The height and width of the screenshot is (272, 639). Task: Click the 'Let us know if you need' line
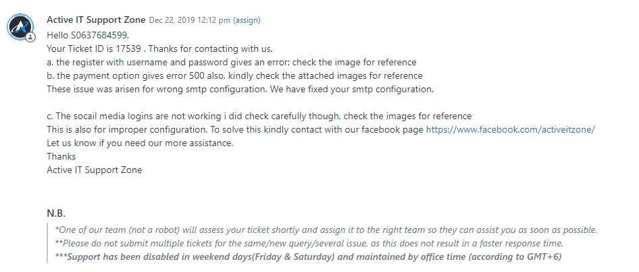(x=140, y=143)
